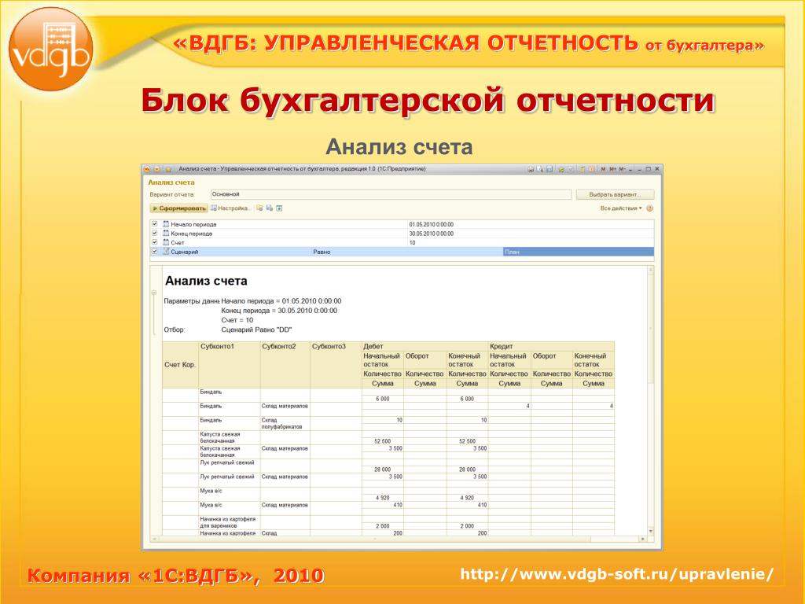The image size is (805, 604).
Task: Select the first Биндаль row cell
Action: [229, 395]
